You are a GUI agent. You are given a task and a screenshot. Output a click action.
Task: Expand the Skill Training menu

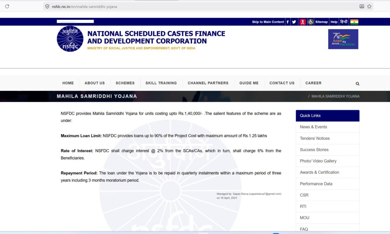pos(161,83)
